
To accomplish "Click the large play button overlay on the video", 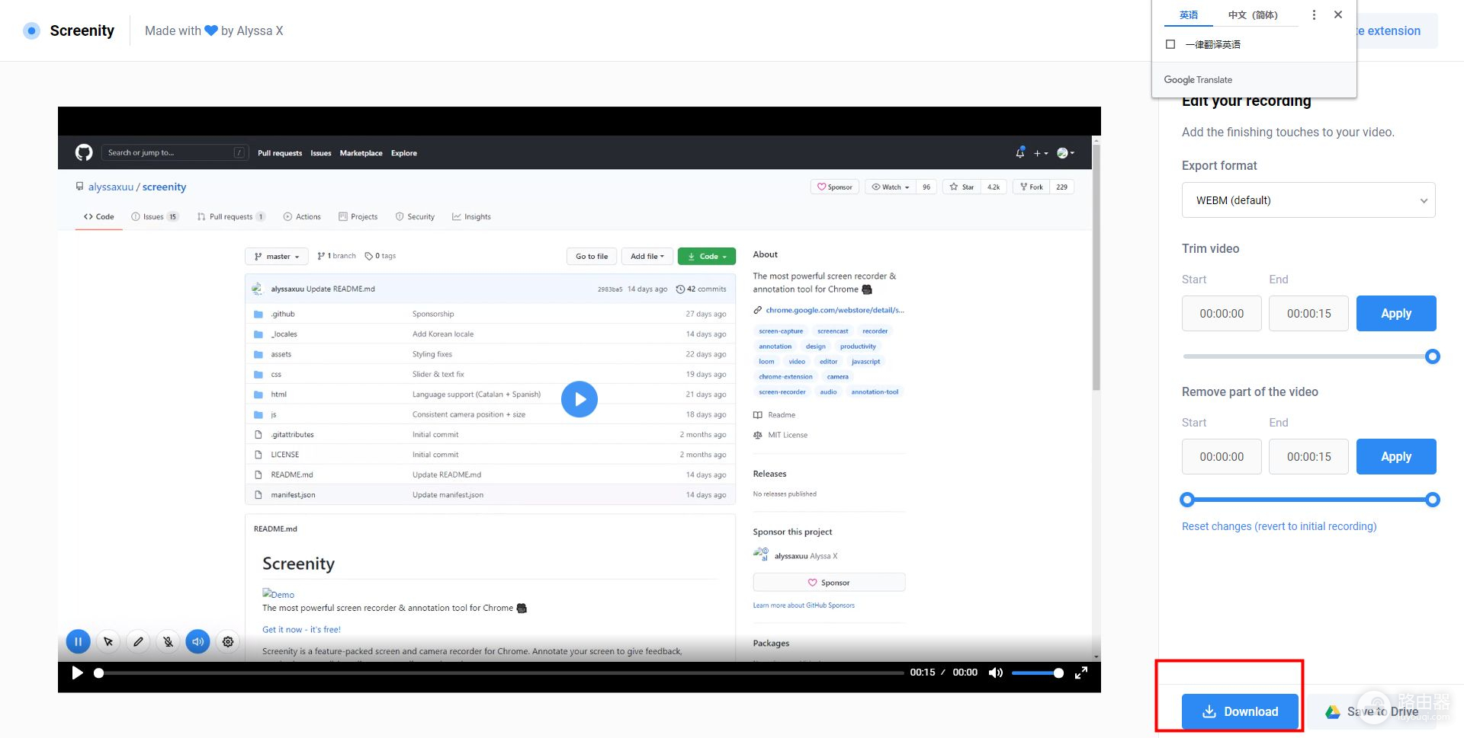I will (x=579, y=399).
